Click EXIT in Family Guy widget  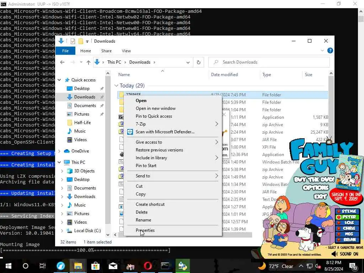[x=320, y=197]
